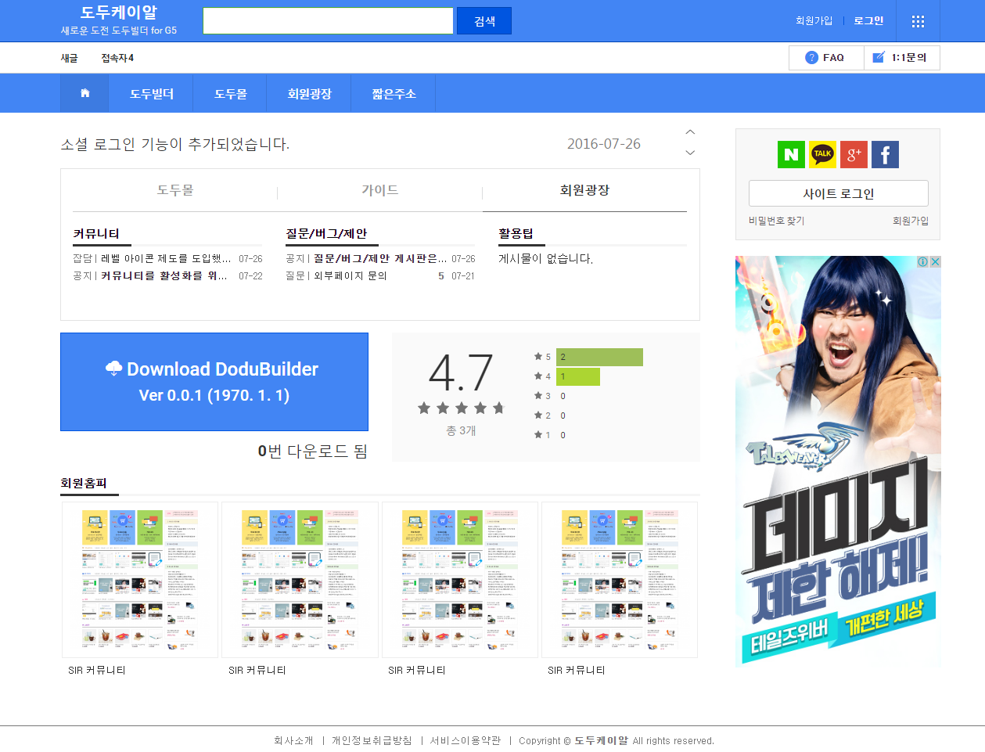Screen dimensions: 985x752
Task: Click the home icon in navigation bar
Action: (x=85, y=93)
